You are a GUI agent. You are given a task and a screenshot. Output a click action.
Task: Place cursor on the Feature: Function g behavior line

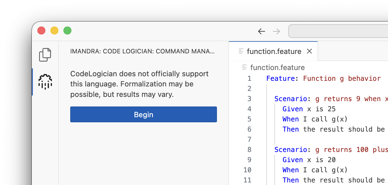(323, 78)
